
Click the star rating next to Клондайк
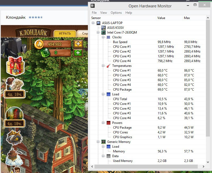click(36, 17)
